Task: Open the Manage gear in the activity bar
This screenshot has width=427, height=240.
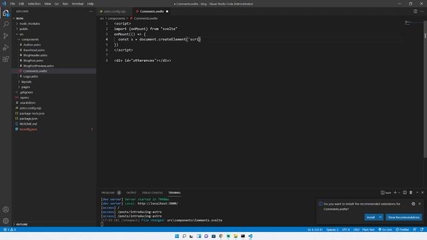Action: [x=6, y=221]
